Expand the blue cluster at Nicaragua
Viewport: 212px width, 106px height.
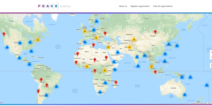click(x=29, y=64)
